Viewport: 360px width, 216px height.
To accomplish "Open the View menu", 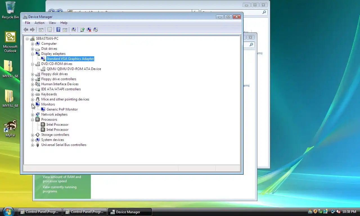I will (x=52, y=23).
